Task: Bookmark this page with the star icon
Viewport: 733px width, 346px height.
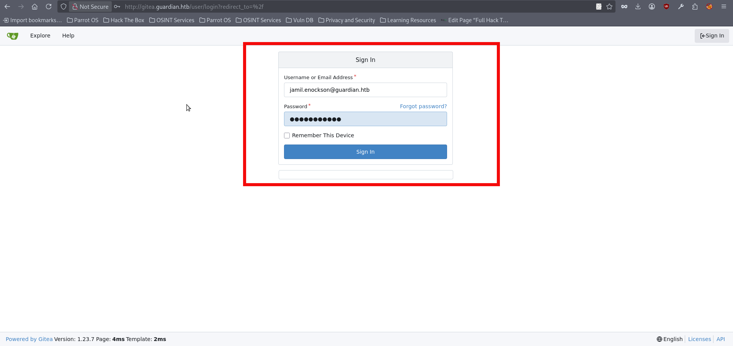Action: point(609,6)
